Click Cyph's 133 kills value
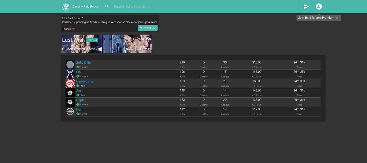The image size is (367, 163). [182, 100]
